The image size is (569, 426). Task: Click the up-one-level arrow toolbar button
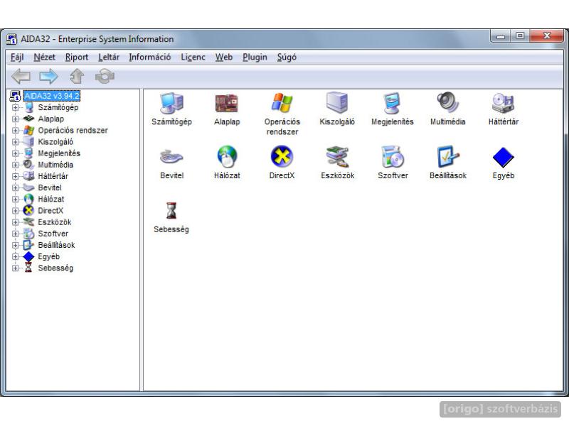click(77, 77)
